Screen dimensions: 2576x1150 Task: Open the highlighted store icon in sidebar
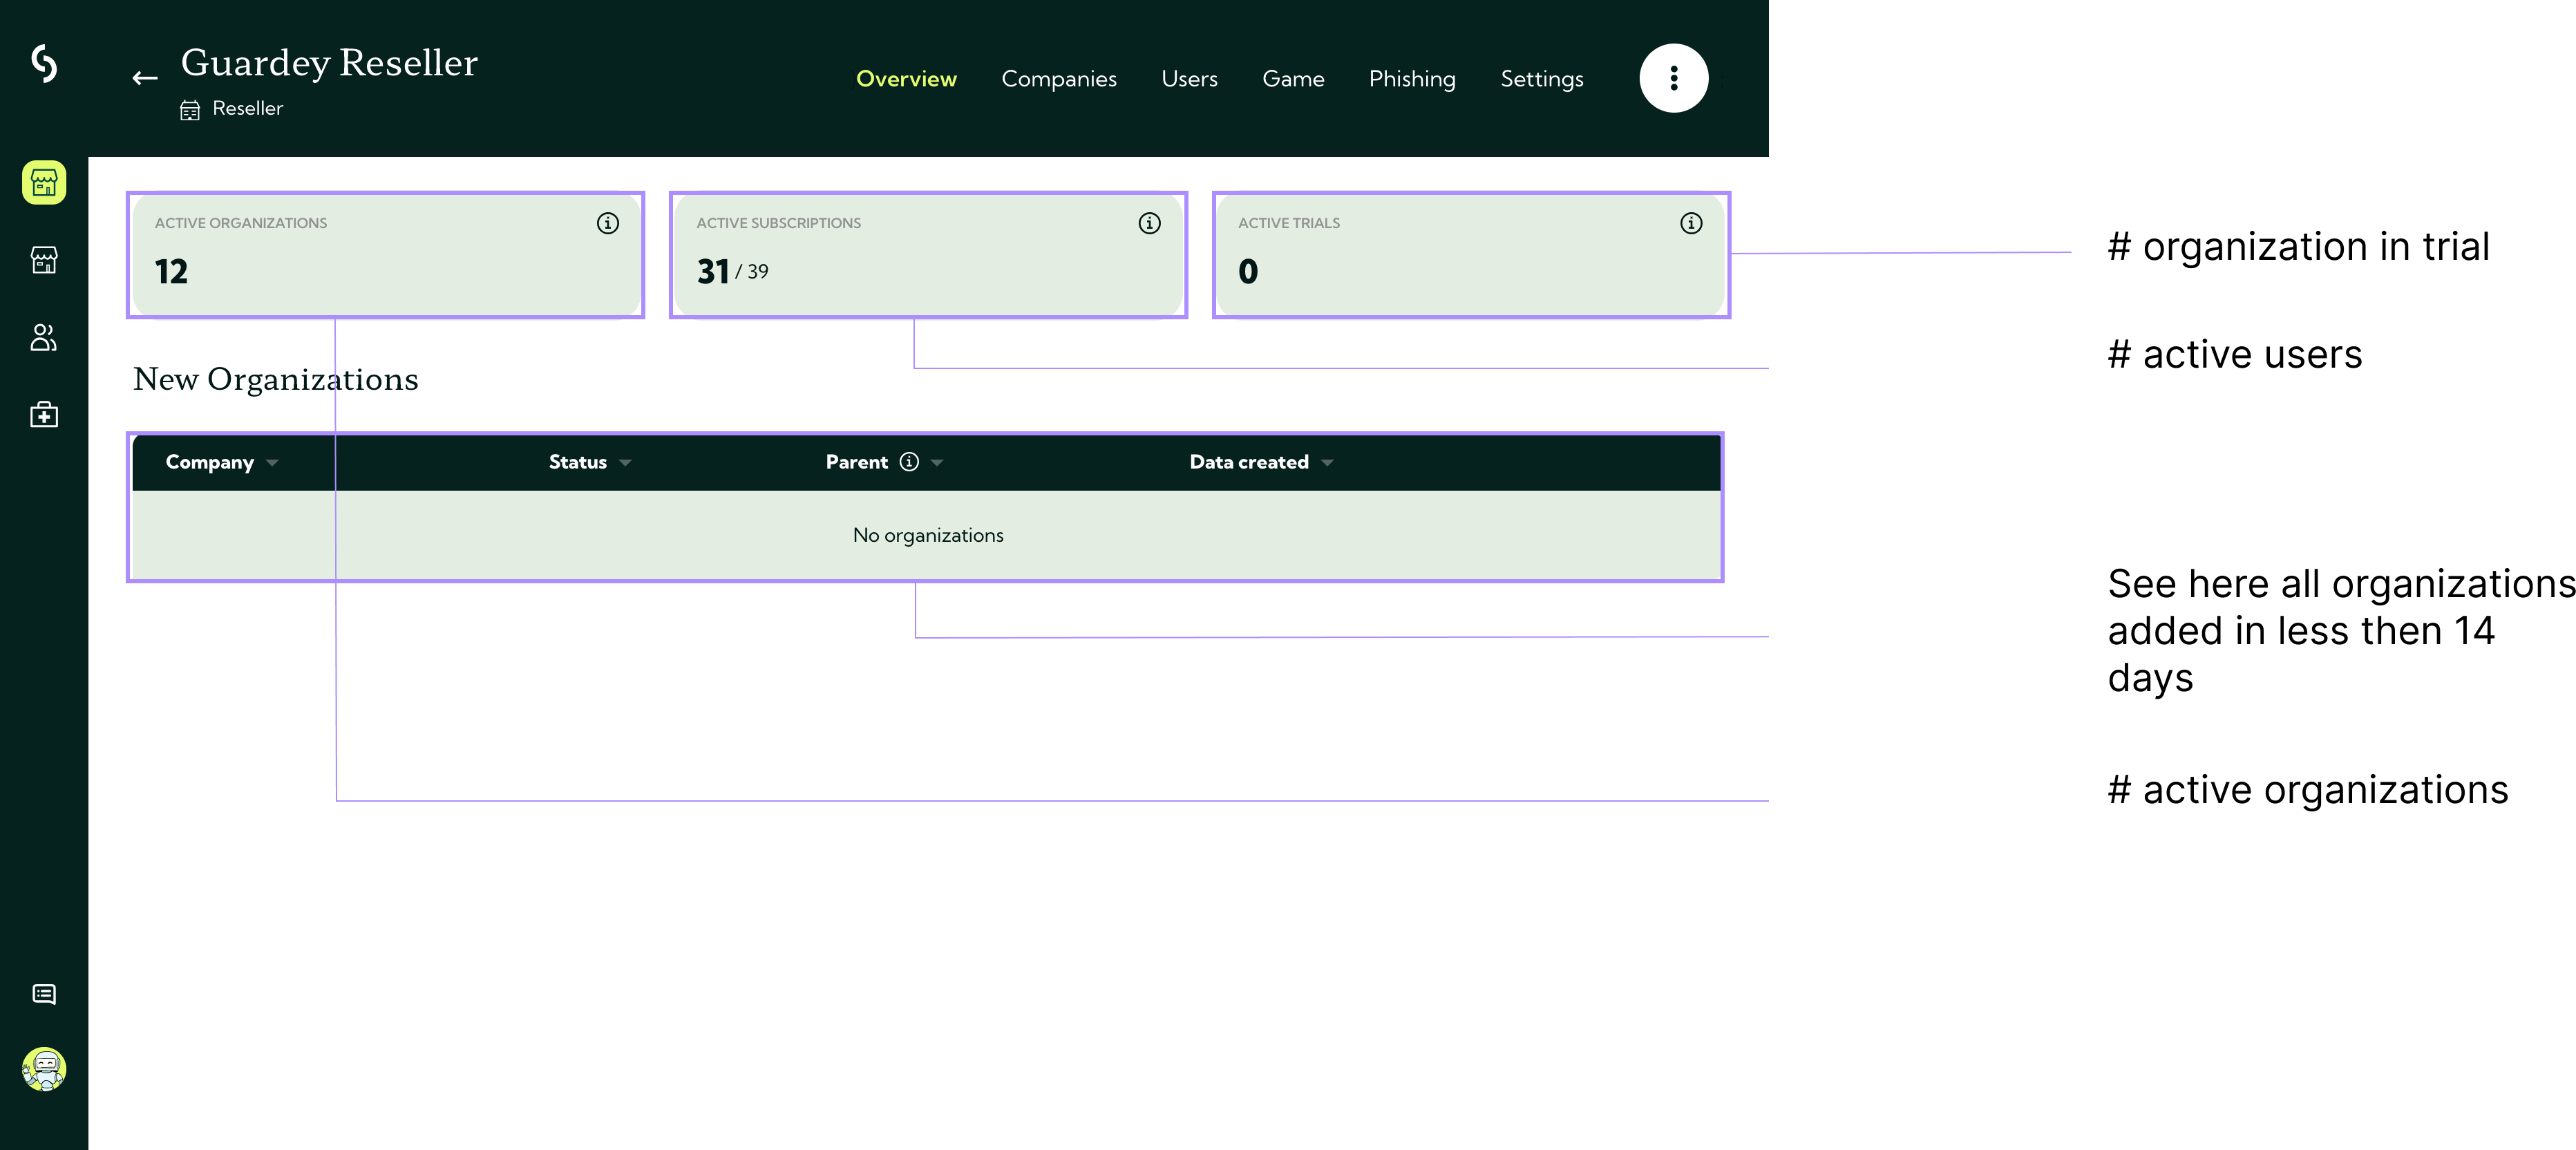pyautogui.click(x=44, y=183)
